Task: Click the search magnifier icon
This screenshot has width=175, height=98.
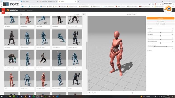Action: tap(21, 14)
